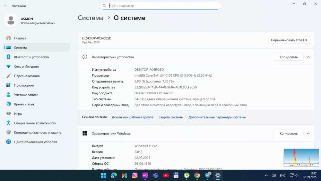Click the Settings gear taskbar icon
Image resolution: width=321 pixels, height=181 pixels.
pos(218,175)
